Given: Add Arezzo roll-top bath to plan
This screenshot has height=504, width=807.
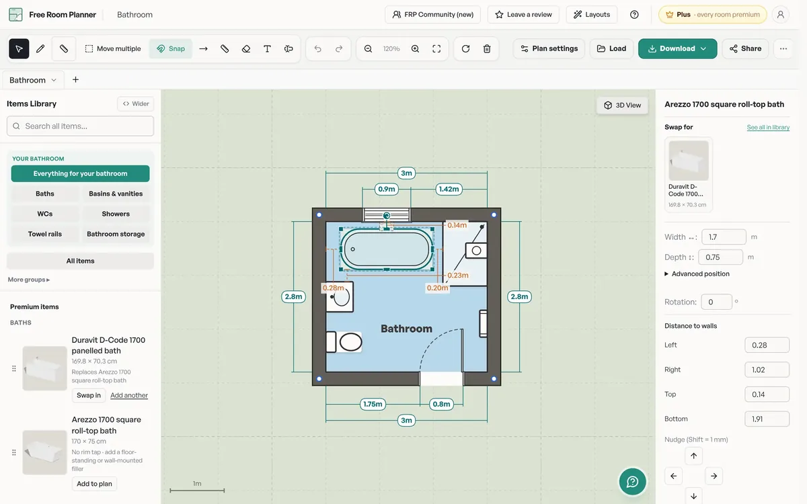Looking at the screenshot, I should point(95,484).
